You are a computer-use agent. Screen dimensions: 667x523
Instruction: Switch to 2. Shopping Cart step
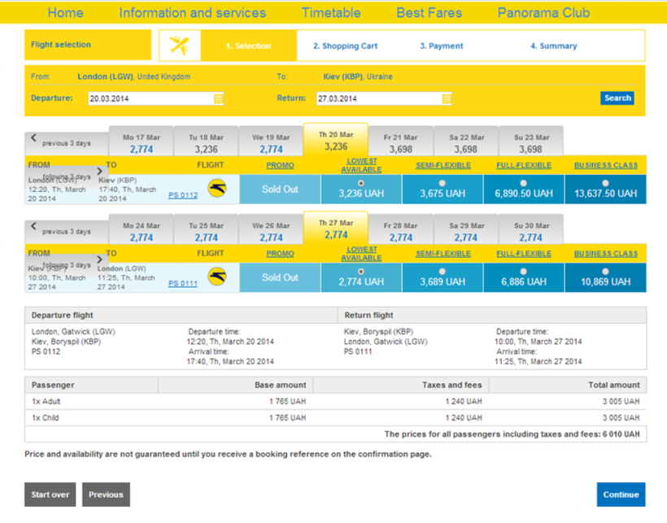[345, 46]
